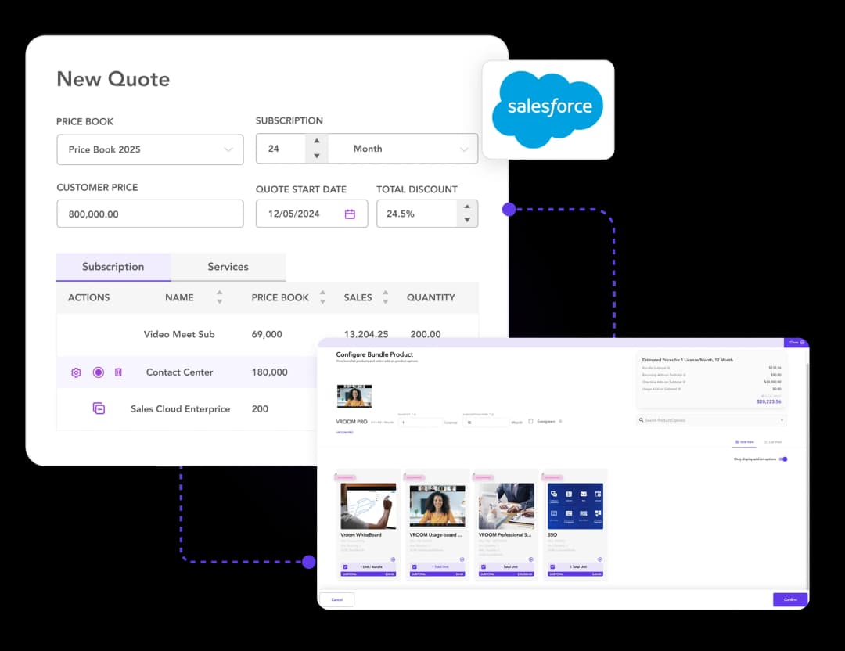Sort by the Name column arrows

(x=219, y=297)
